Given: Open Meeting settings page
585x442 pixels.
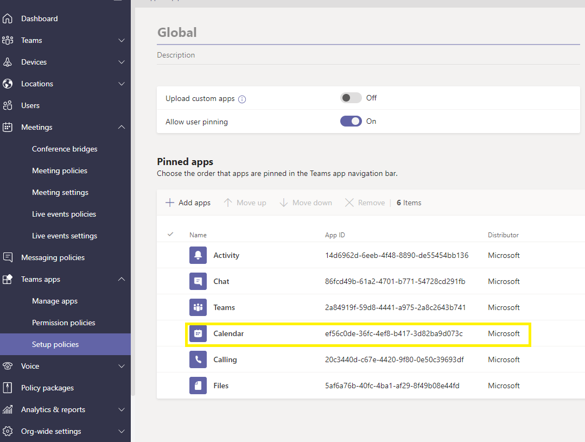Looking at the screenshot, I should (60, 192).
